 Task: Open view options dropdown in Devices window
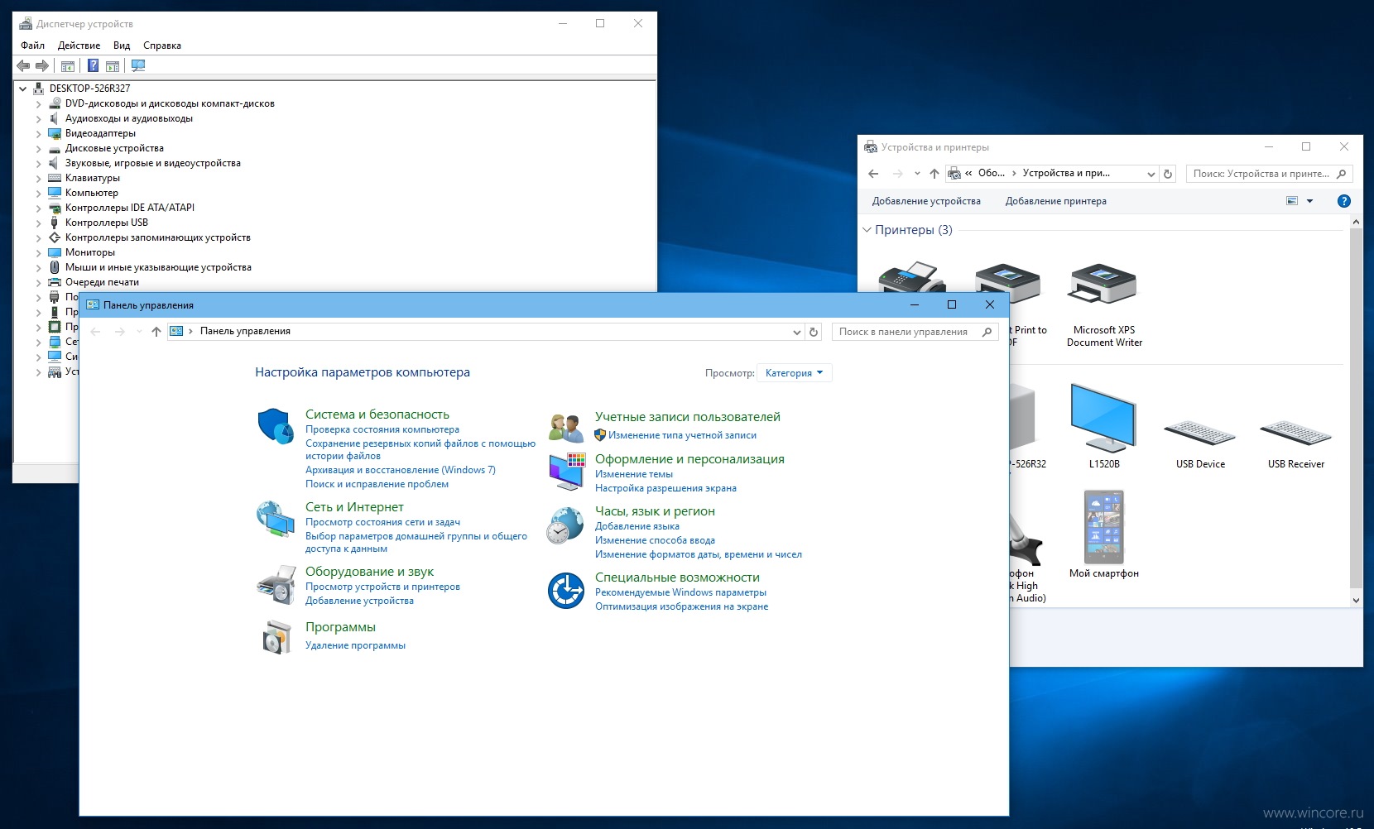click(x=1309, y=201)
